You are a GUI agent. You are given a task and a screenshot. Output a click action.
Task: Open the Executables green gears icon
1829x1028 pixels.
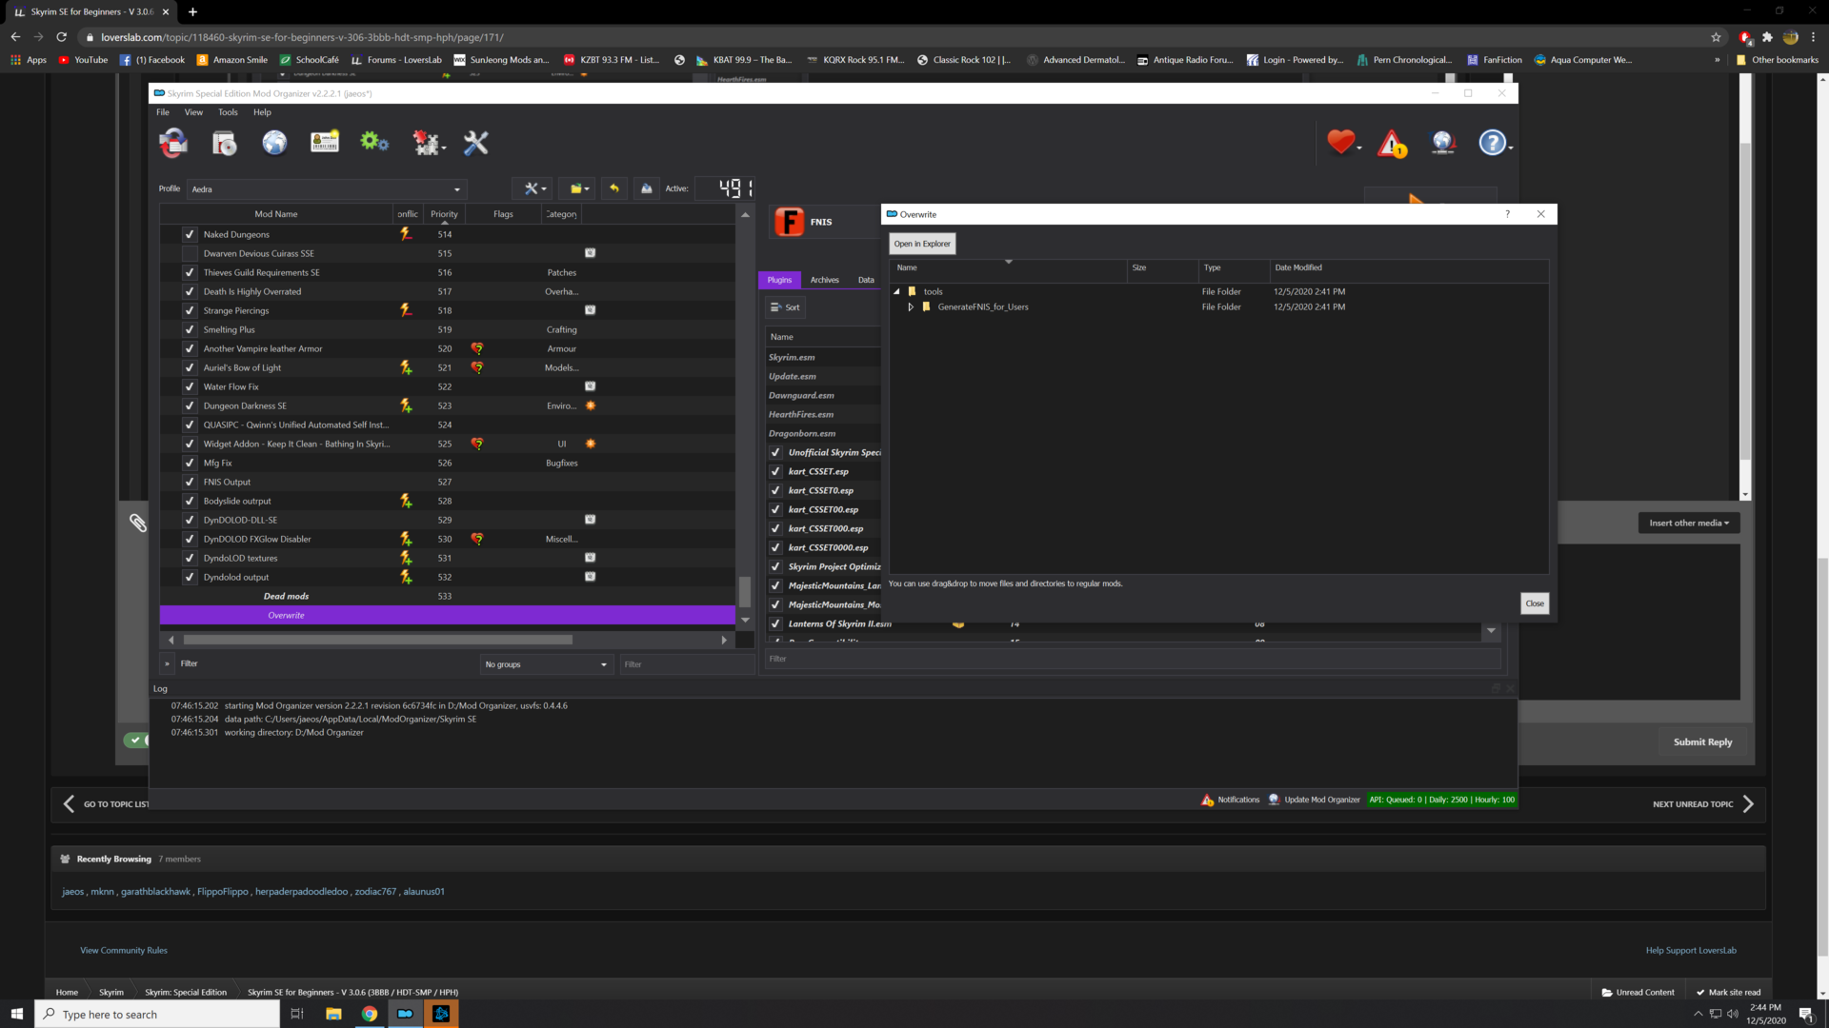coord(374,143)
